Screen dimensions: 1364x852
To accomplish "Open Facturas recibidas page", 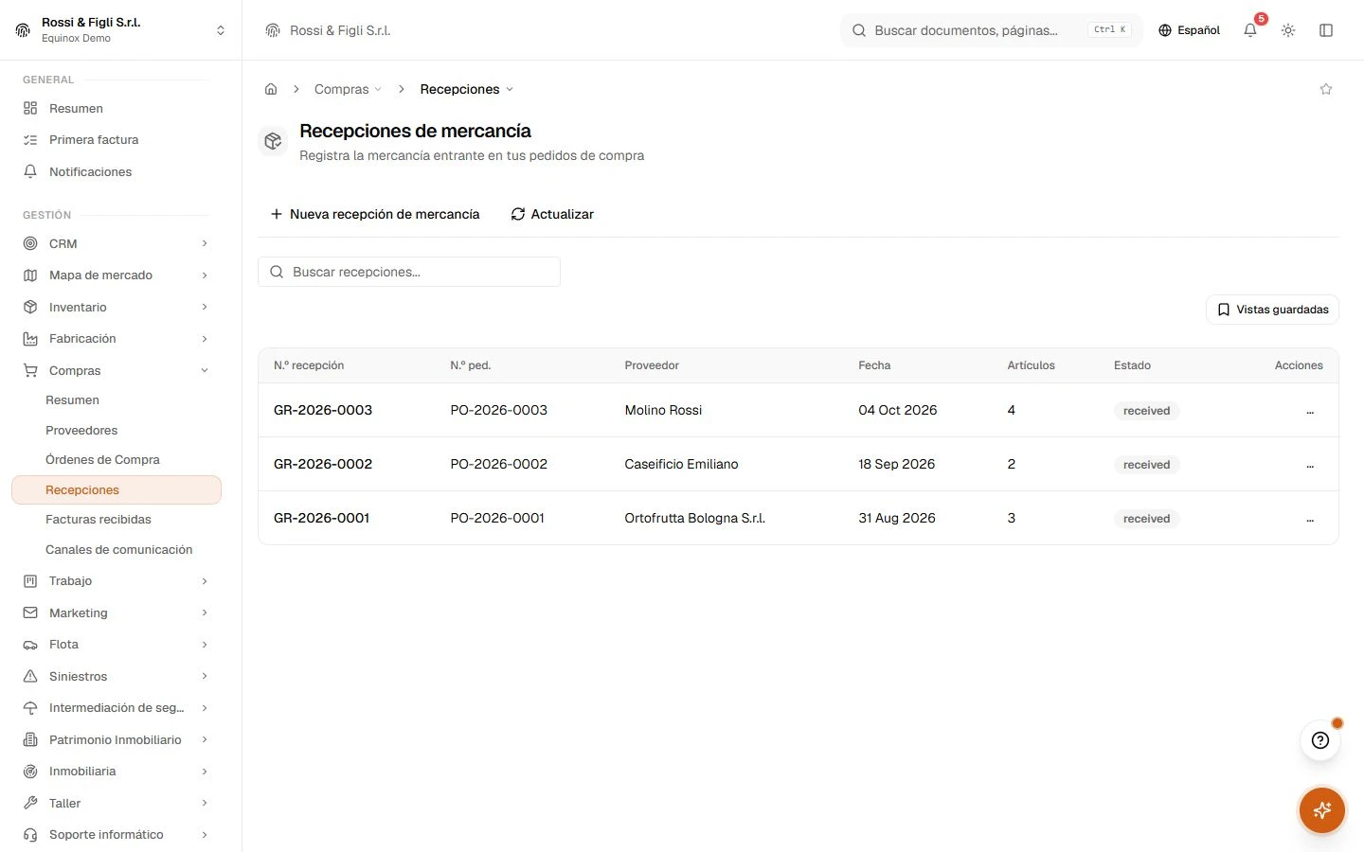I will tap(99, 520).
